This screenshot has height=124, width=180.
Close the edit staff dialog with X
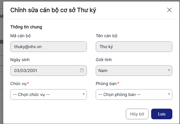169,10
